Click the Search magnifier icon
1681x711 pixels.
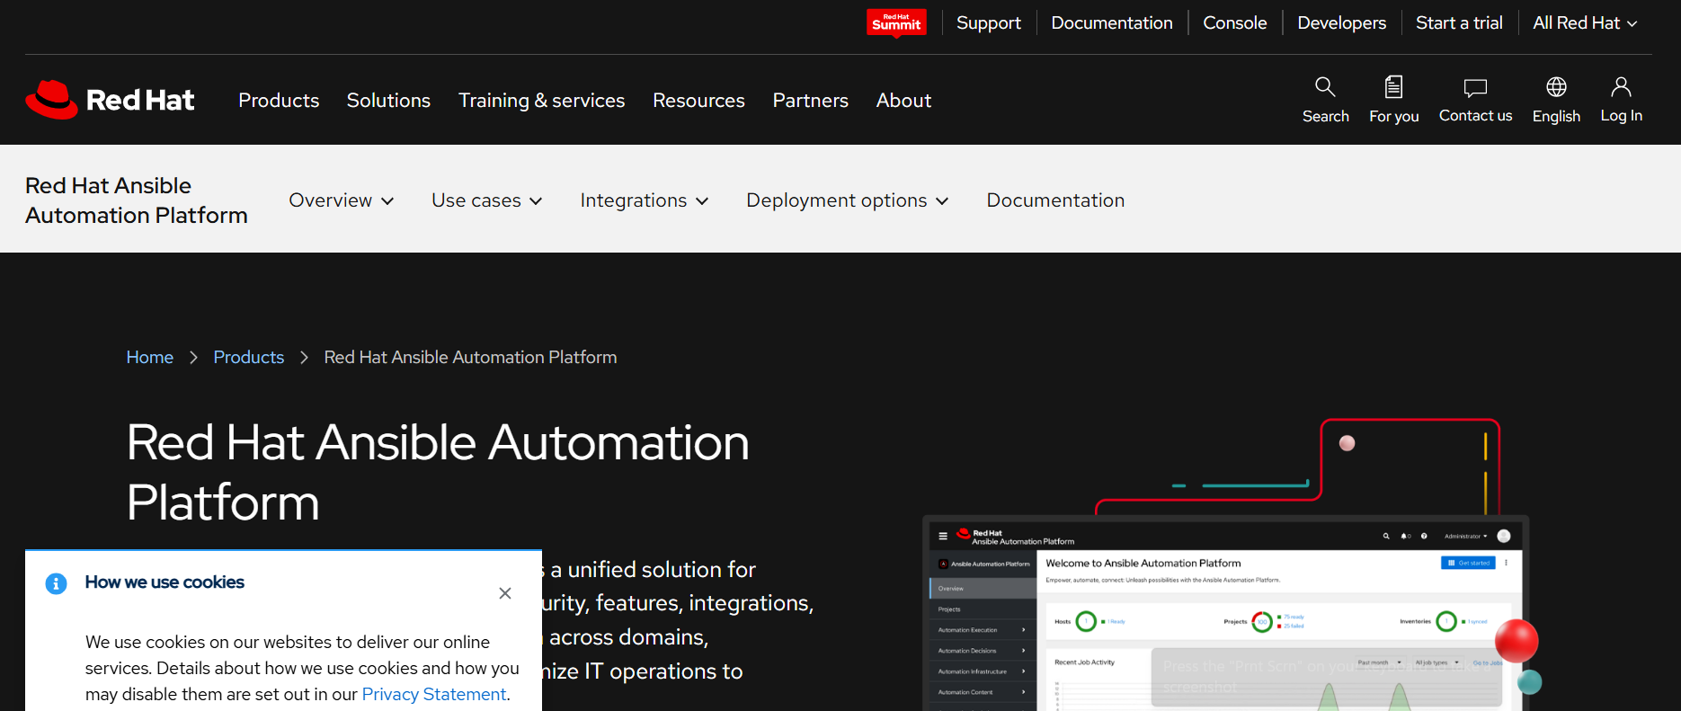pyautogui.click(x=1325, y=87)
